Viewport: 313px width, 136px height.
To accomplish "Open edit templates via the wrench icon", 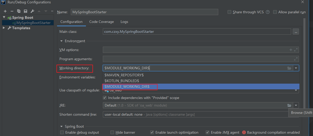I will pos(32,11).
